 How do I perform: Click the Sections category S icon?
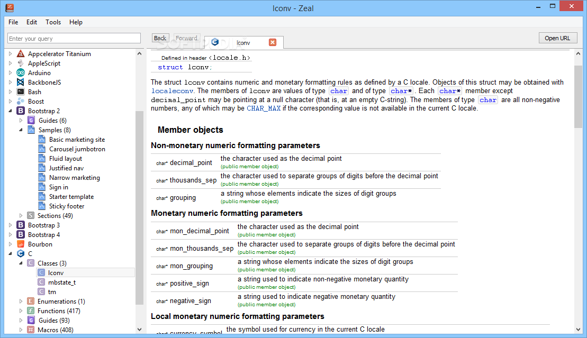pyautogui.click(x=31, y=216)
